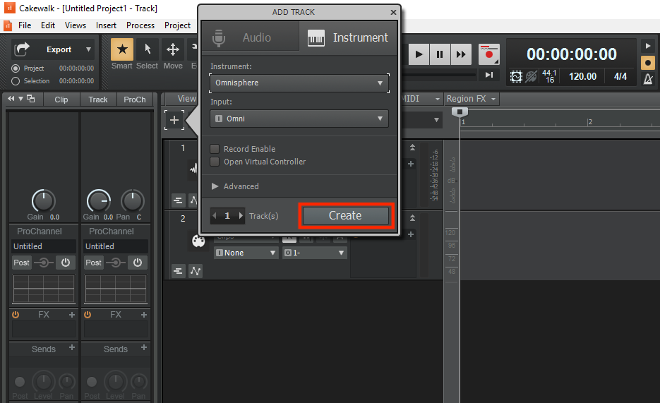This screenshot has height=403, width=660.
Task: Switch to the Track inspector tab
Action: tap(98, 100)
